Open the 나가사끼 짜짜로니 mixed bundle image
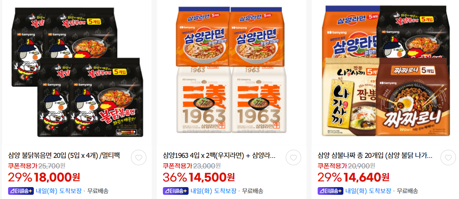The height and width of the screenshot is (199, 459). click(x=386, y=71)
